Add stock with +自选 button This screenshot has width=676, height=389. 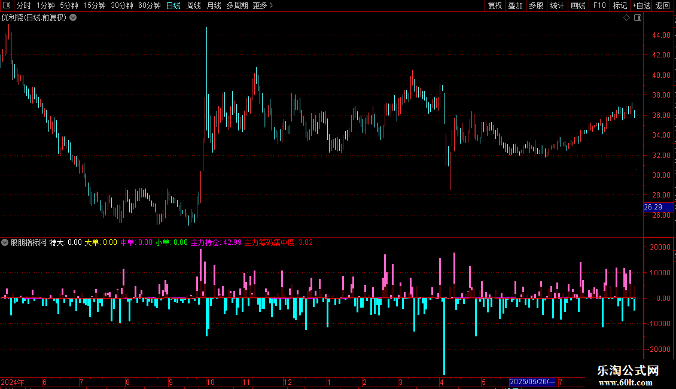tap(641, 5)
